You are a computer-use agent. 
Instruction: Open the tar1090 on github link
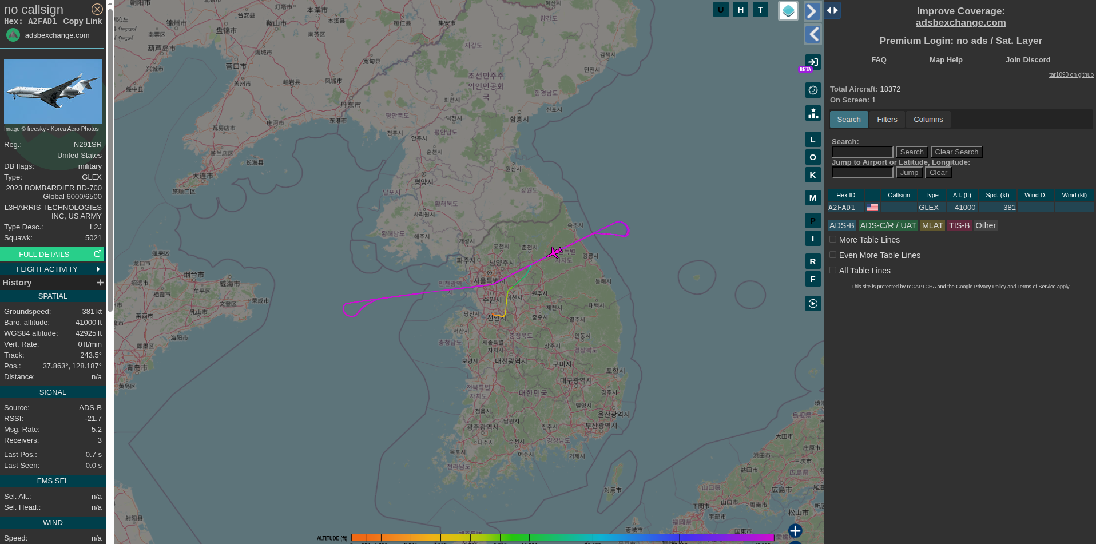tap(1071, 75)
